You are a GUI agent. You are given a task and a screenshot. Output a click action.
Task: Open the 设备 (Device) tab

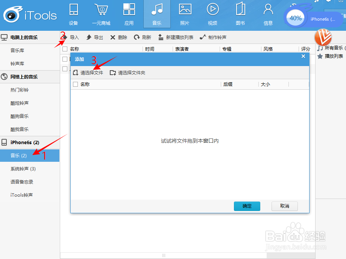point(73,14)
